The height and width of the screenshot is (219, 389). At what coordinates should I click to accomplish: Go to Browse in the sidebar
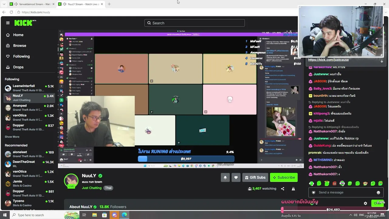[20, 46]
